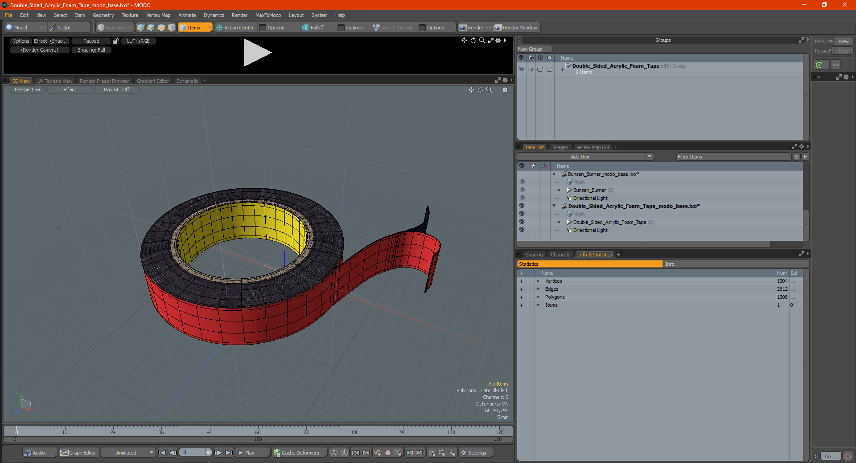This screenshot has height=463, width=856.
Task: Switch to UV Texture View tab
Action: 55,81
